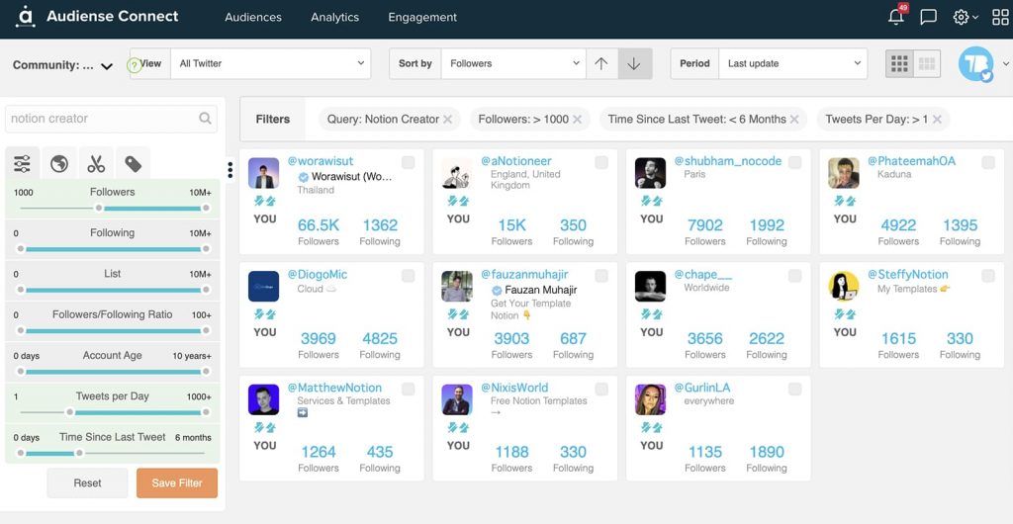Remove Time Since Last Tweet filter

794,120
